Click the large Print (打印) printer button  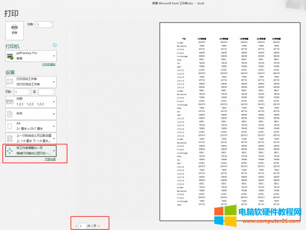click(14, 29)
